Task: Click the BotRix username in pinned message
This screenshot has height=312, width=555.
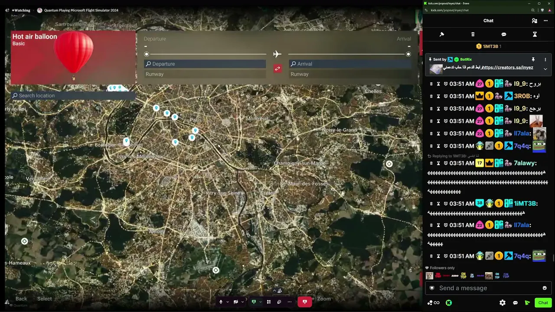Action: [x=466, y=59]
